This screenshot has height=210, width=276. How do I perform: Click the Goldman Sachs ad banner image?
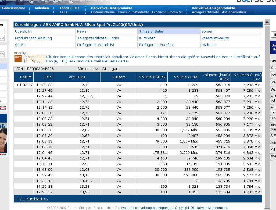coord(30,59)
